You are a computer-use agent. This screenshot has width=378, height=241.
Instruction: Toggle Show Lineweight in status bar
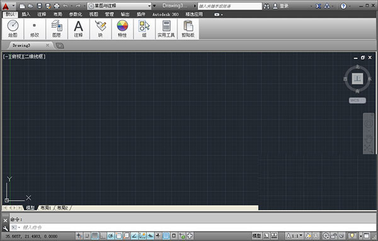click(x=158, y=236)
